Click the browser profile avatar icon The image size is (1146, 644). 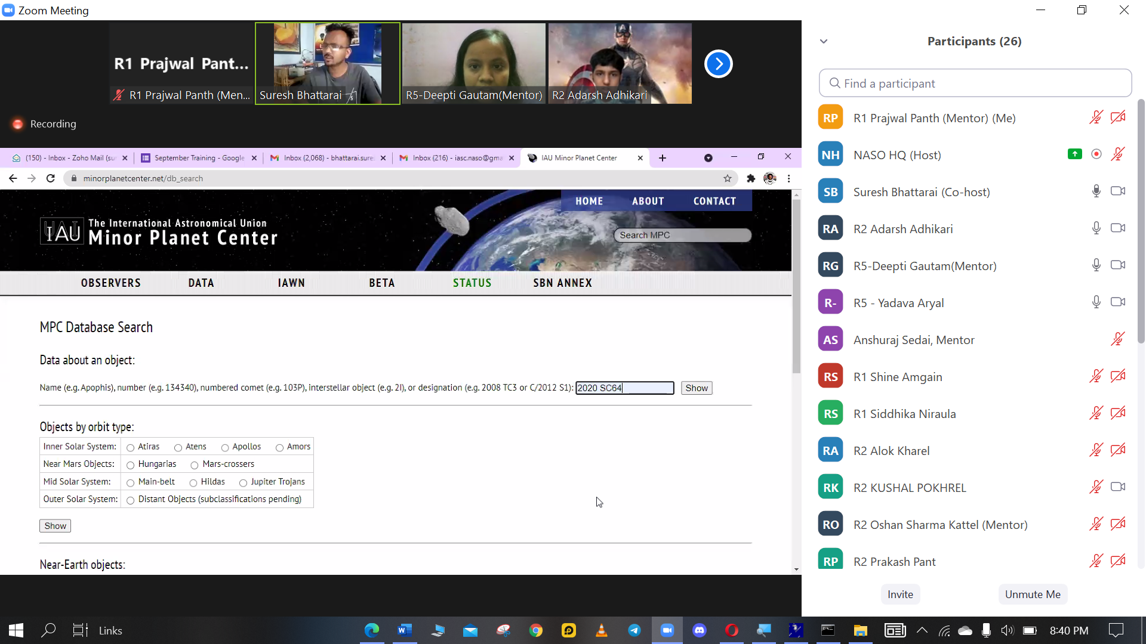point(770,178)
